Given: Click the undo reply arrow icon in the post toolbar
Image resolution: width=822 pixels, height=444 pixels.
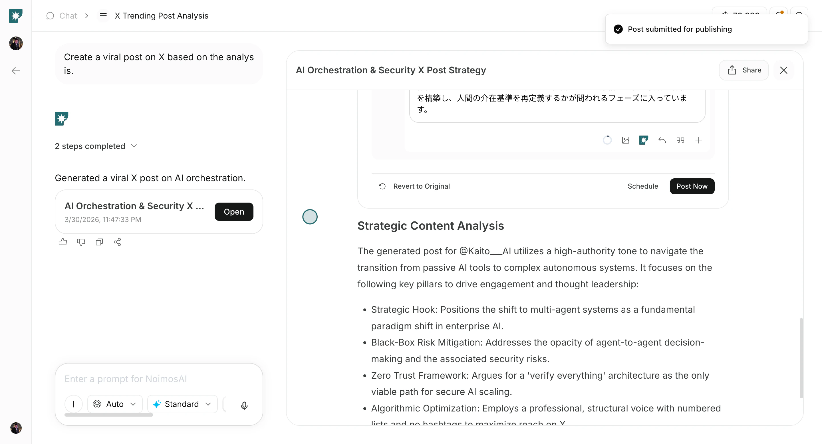Looking at the screenshot, I should pyautogui.click(x=662, y=140).
